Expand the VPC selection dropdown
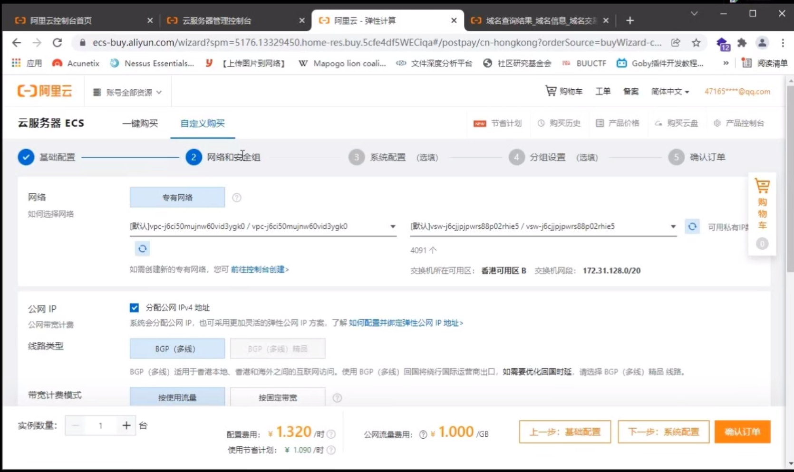The image size is (794, 472). (x=263, y=227)
